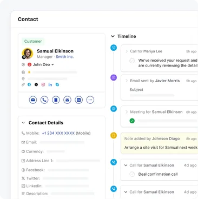Mark Deal confirmation call complete
Viewport: 198px width, 199px height.
coord(132,174)
